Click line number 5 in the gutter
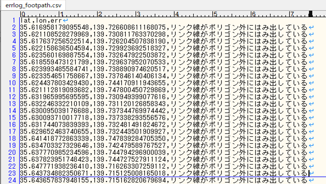326x184 pixels. point(14,48)
